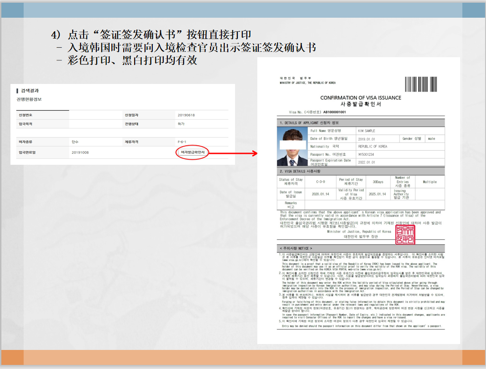
Task: Click the barcode on the visa document
Action: pyautogui.click(x=421, y=84)
